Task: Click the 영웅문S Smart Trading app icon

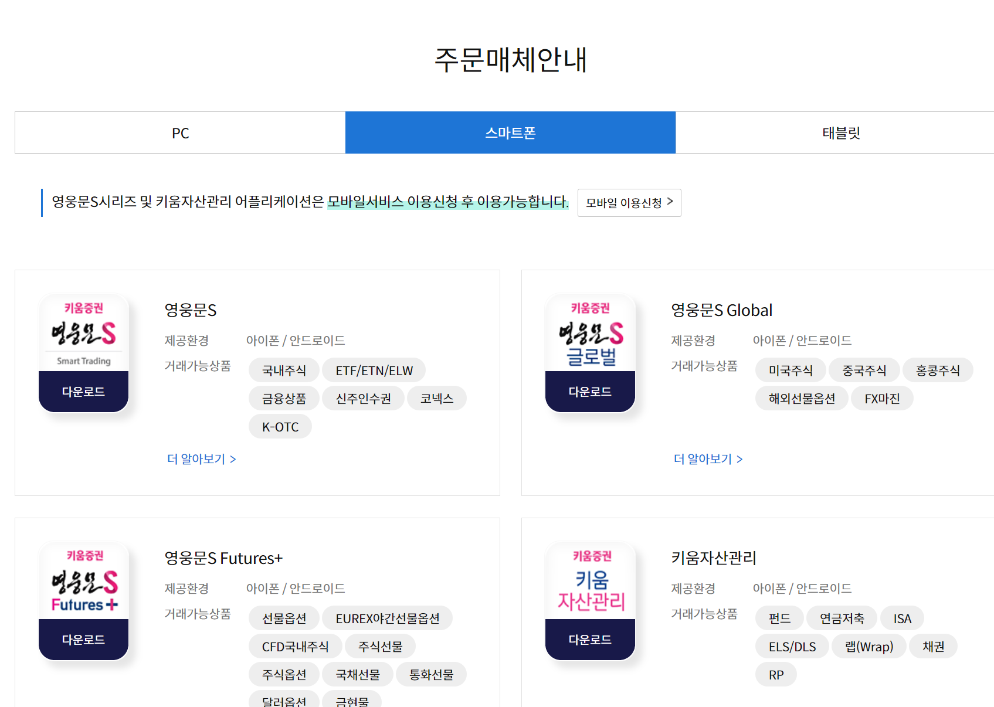Action: (83, 333)
